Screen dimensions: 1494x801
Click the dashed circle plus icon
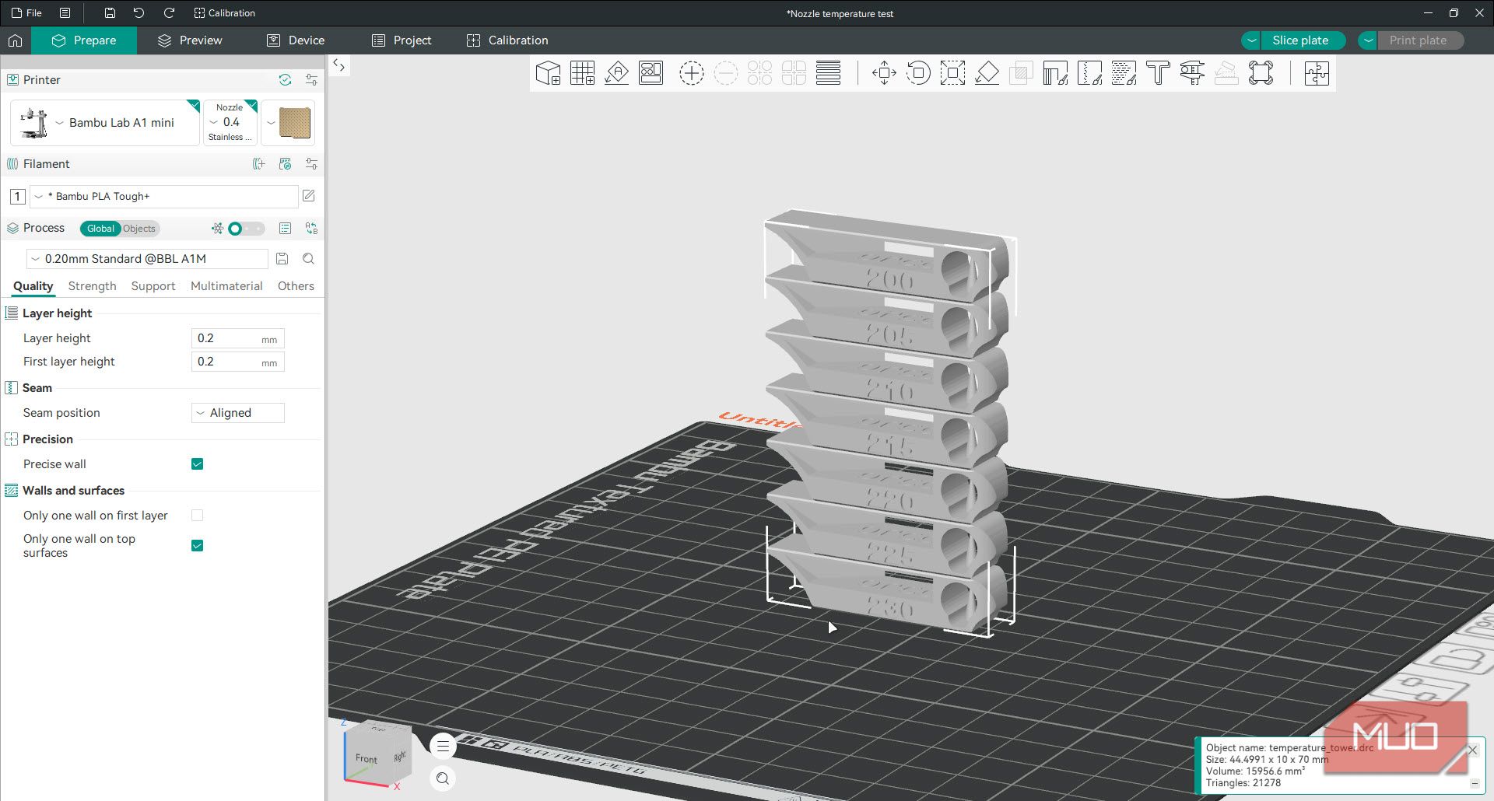click(691, 73)
